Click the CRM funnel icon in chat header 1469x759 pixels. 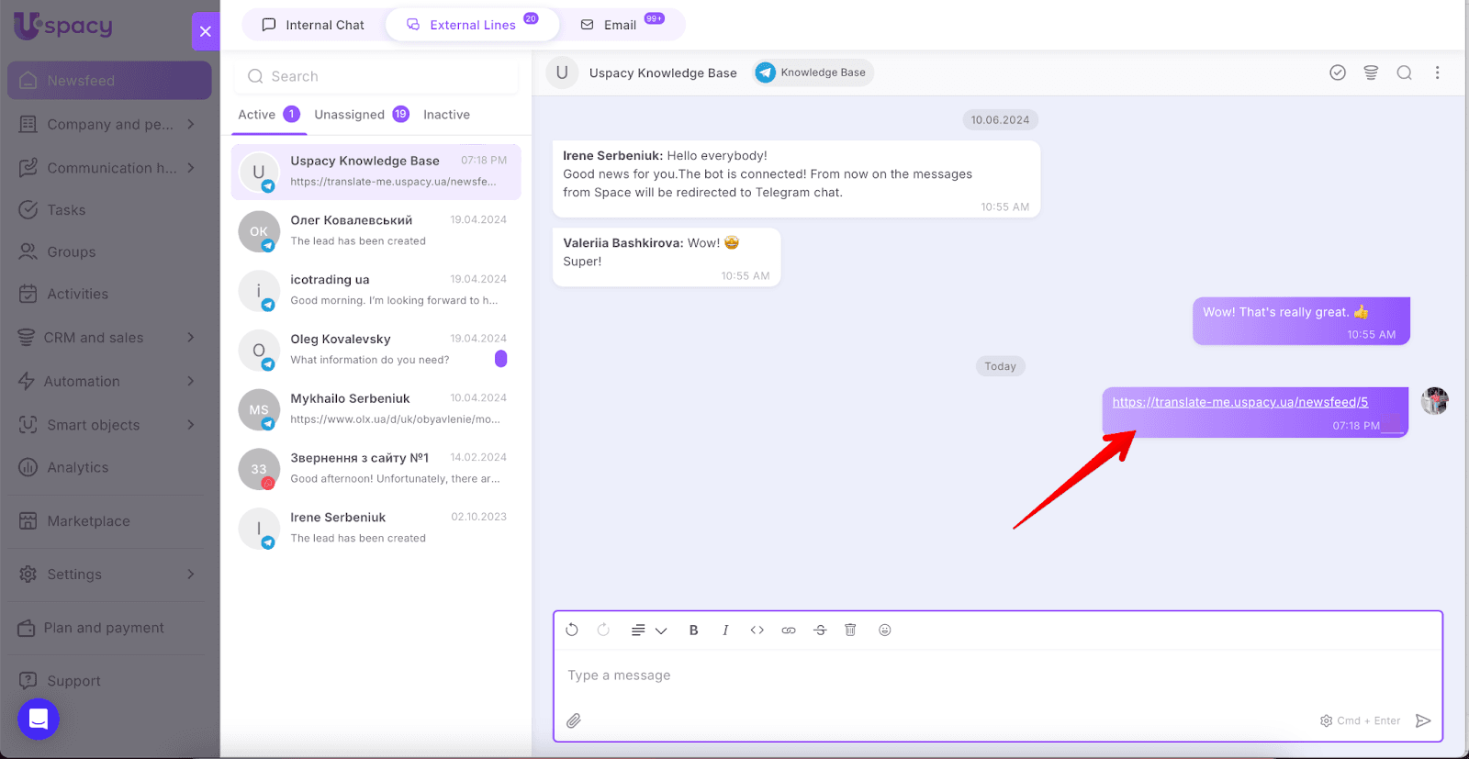1371,73
